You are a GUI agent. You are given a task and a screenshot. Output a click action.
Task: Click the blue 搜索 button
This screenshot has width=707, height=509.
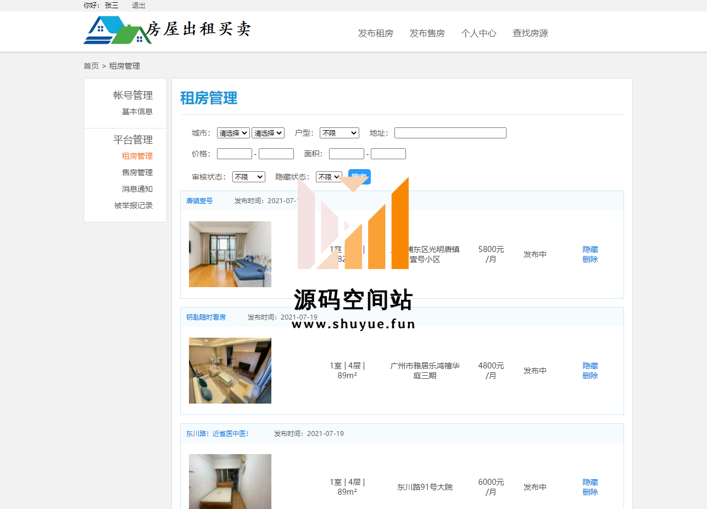pos(359,177)
